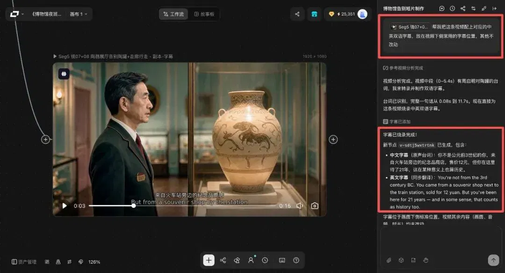Mute the video with speaker icon
This screenshot has width=505, height=273.
[x=300, y=206]
